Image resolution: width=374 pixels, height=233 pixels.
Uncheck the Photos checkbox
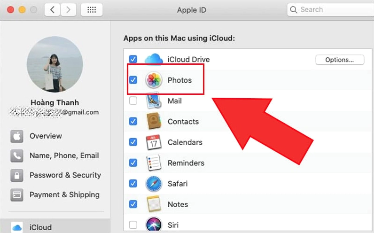tap(133, 80)
